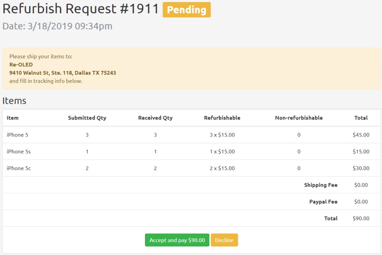Click the Accept and pay $90.00 button
This screenshot has width=382, height=255.
[177, 240]
